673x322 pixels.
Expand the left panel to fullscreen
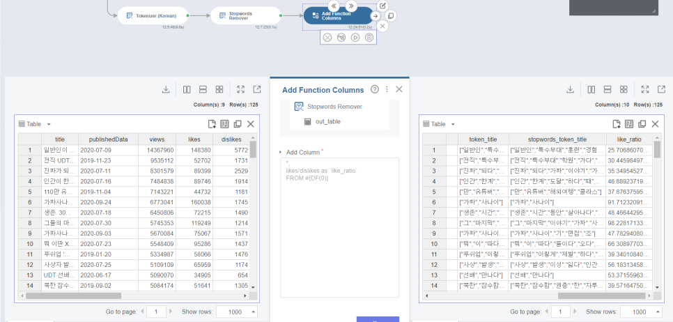[x=240, y=89]
